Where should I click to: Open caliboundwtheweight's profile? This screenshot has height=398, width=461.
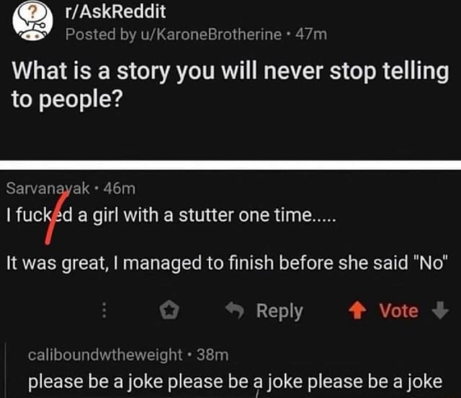(105, 354)
